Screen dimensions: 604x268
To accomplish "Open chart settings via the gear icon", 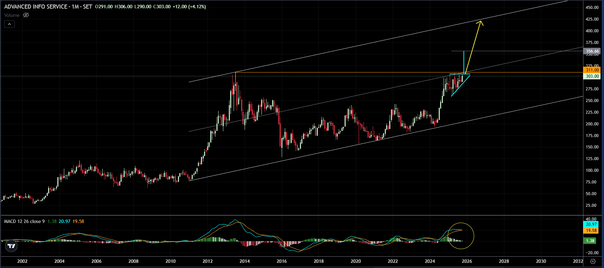I will 593,261.
